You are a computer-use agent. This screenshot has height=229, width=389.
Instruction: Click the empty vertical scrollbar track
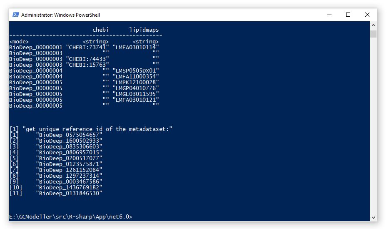pos(374,125)
